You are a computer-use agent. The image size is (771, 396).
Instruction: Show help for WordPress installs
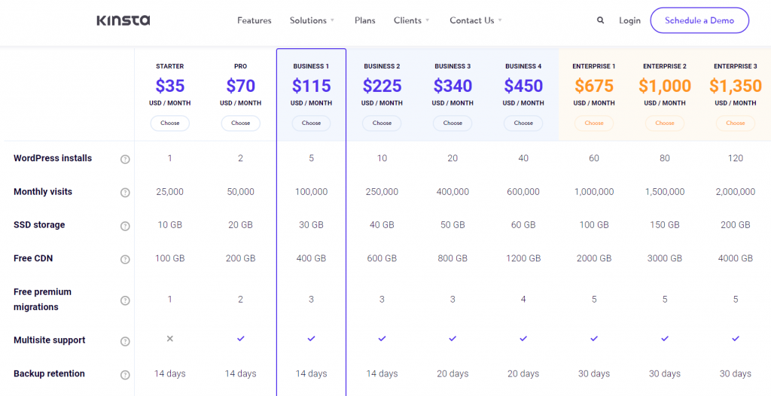pos(126,160)
